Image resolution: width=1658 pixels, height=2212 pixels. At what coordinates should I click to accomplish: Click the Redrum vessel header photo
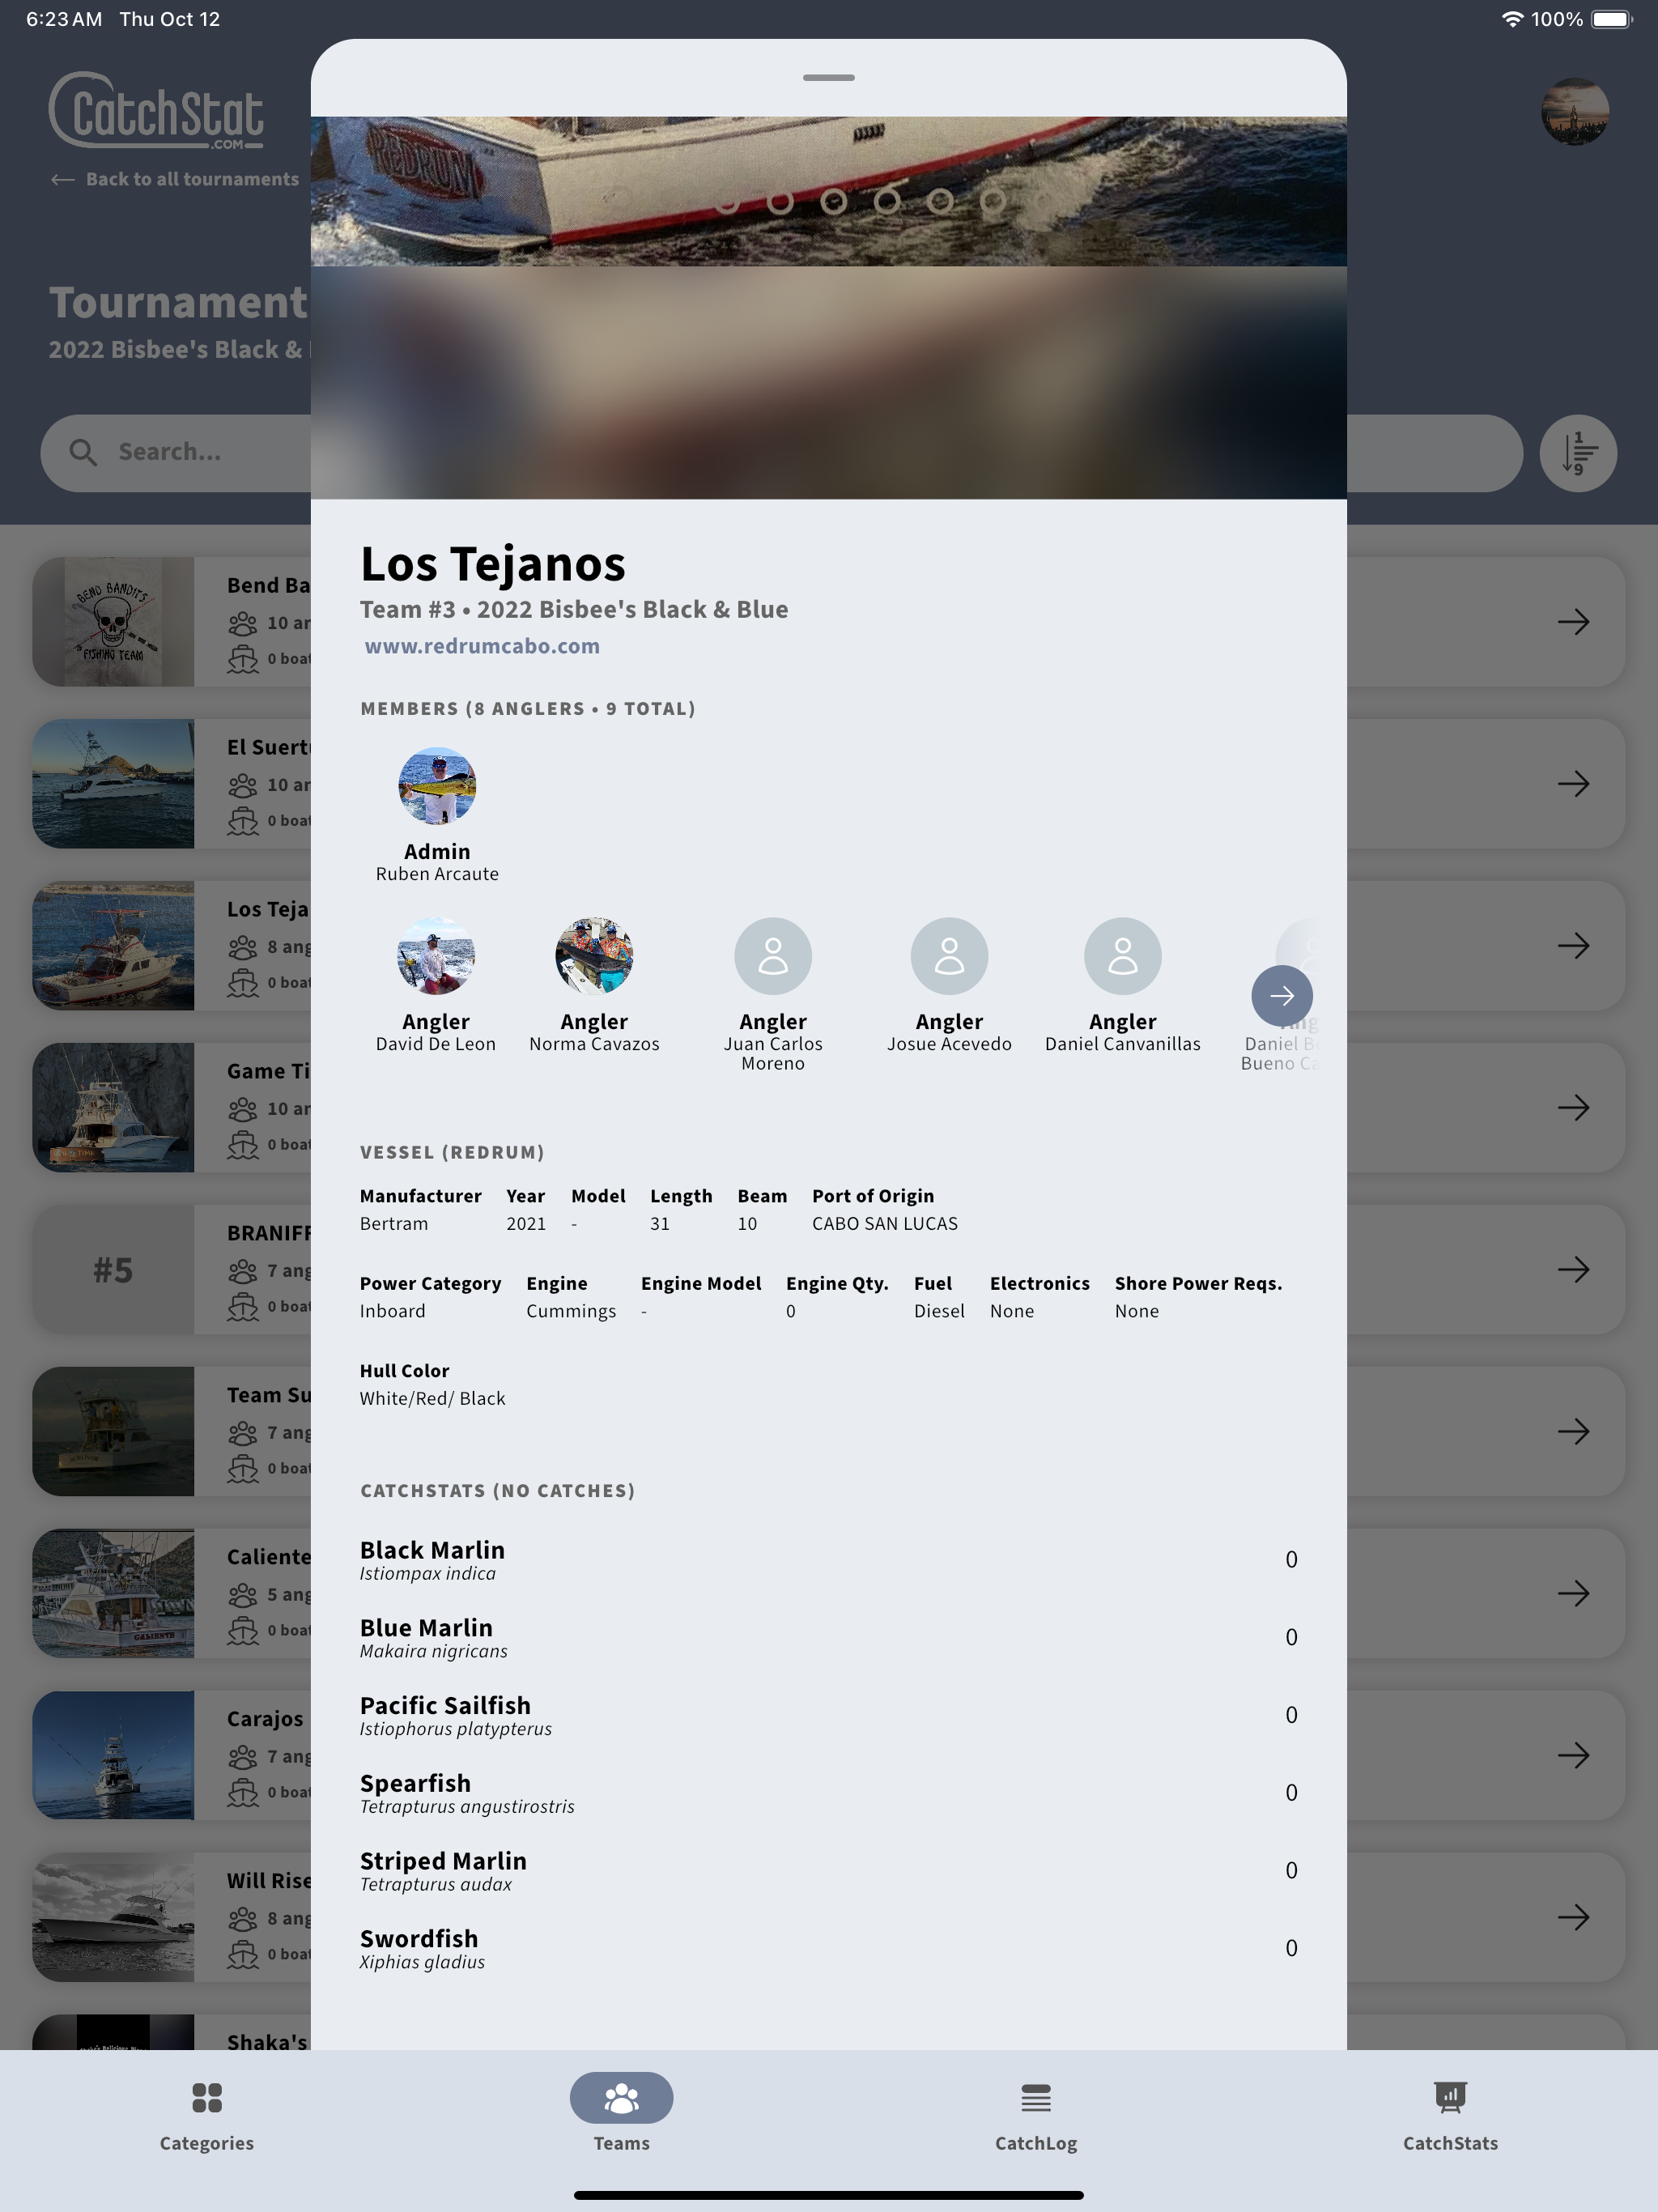click(829, 192)
